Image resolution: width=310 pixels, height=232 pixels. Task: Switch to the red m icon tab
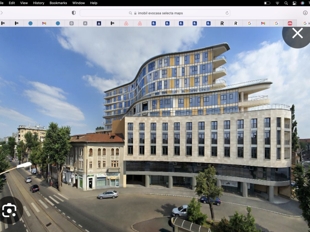pyautogui.click(x=290, y=23)
